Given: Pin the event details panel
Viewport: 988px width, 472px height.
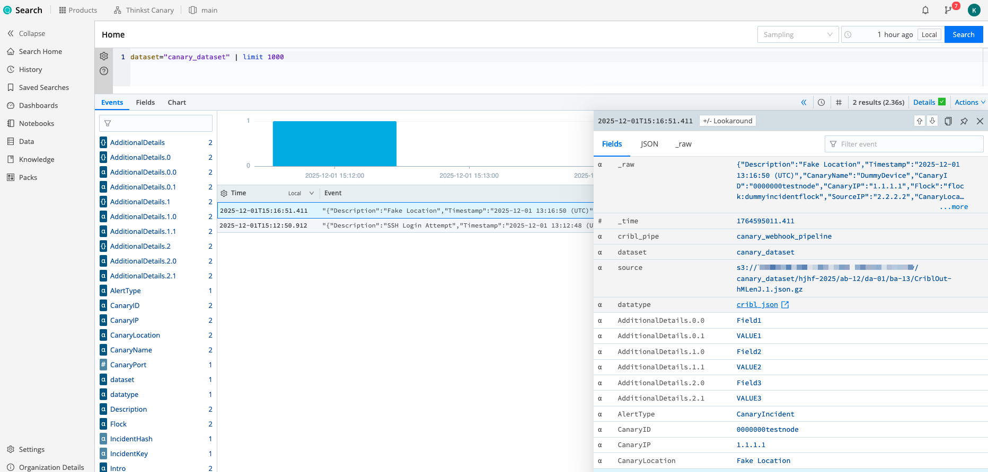Looking at the screenshot, I should tap(964, 121).
